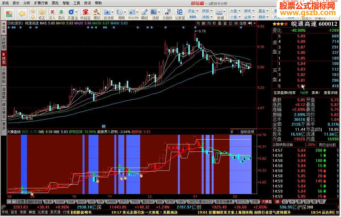
Task: Open the 全球 dropdown
Action: pyautogui.click(x=249, y=17)
